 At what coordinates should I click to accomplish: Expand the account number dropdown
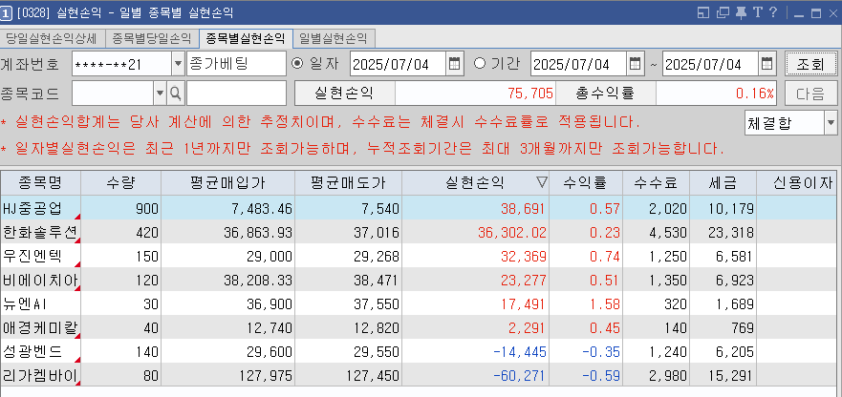tap(178, 64)
